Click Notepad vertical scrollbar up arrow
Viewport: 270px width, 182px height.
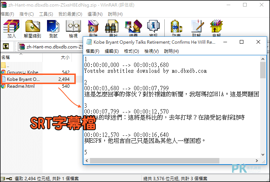tap(263, 59)
